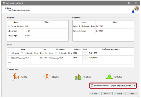Click the Variable f(x) icon
The width and height of the screenshot is (141, 98).
point(16,77)
